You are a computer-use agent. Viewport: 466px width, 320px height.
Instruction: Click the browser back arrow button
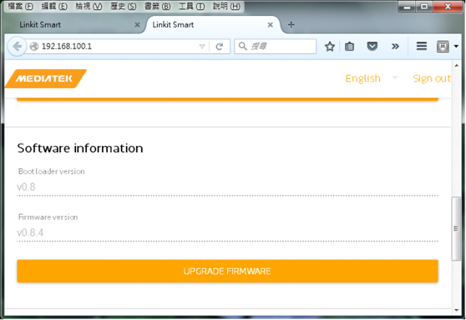click(x=18, y=46)
